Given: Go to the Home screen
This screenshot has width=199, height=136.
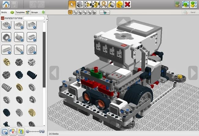Looking at the screenshot, I should 6,4.
